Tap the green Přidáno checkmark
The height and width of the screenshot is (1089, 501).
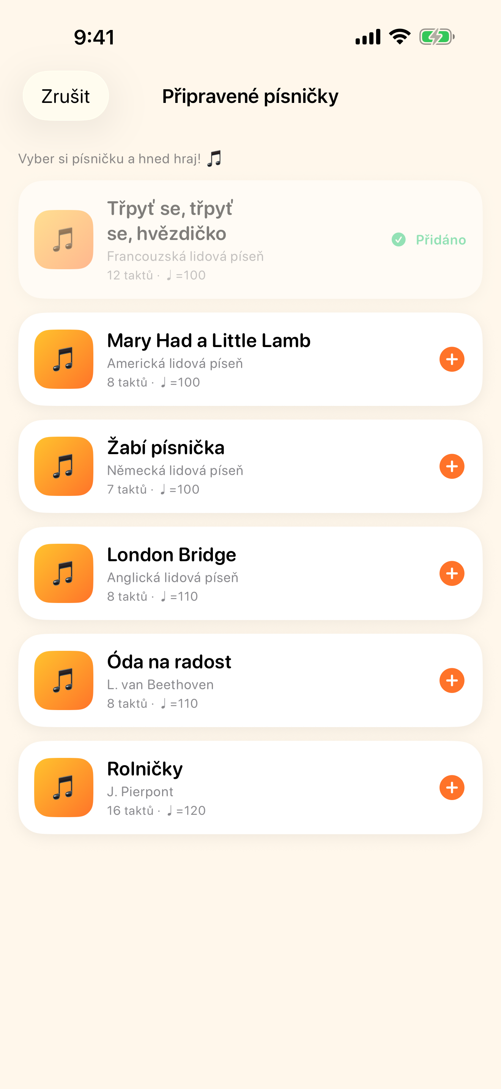[399, 240]
